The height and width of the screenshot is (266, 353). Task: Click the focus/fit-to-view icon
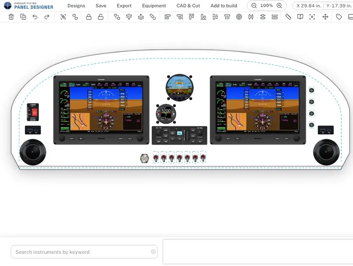pyautogui.click(x=312, y=17)
